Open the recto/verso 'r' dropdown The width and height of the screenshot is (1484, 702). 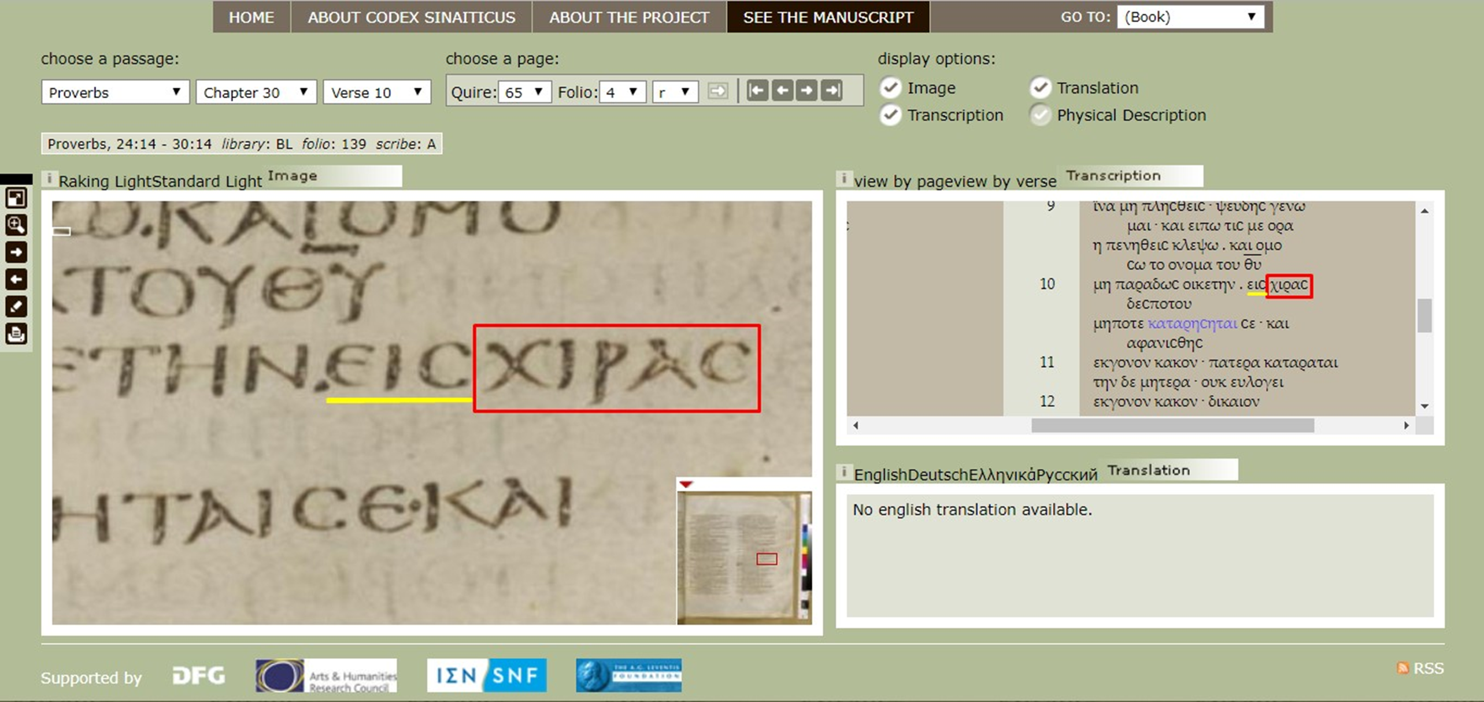(x=675, y=92)
